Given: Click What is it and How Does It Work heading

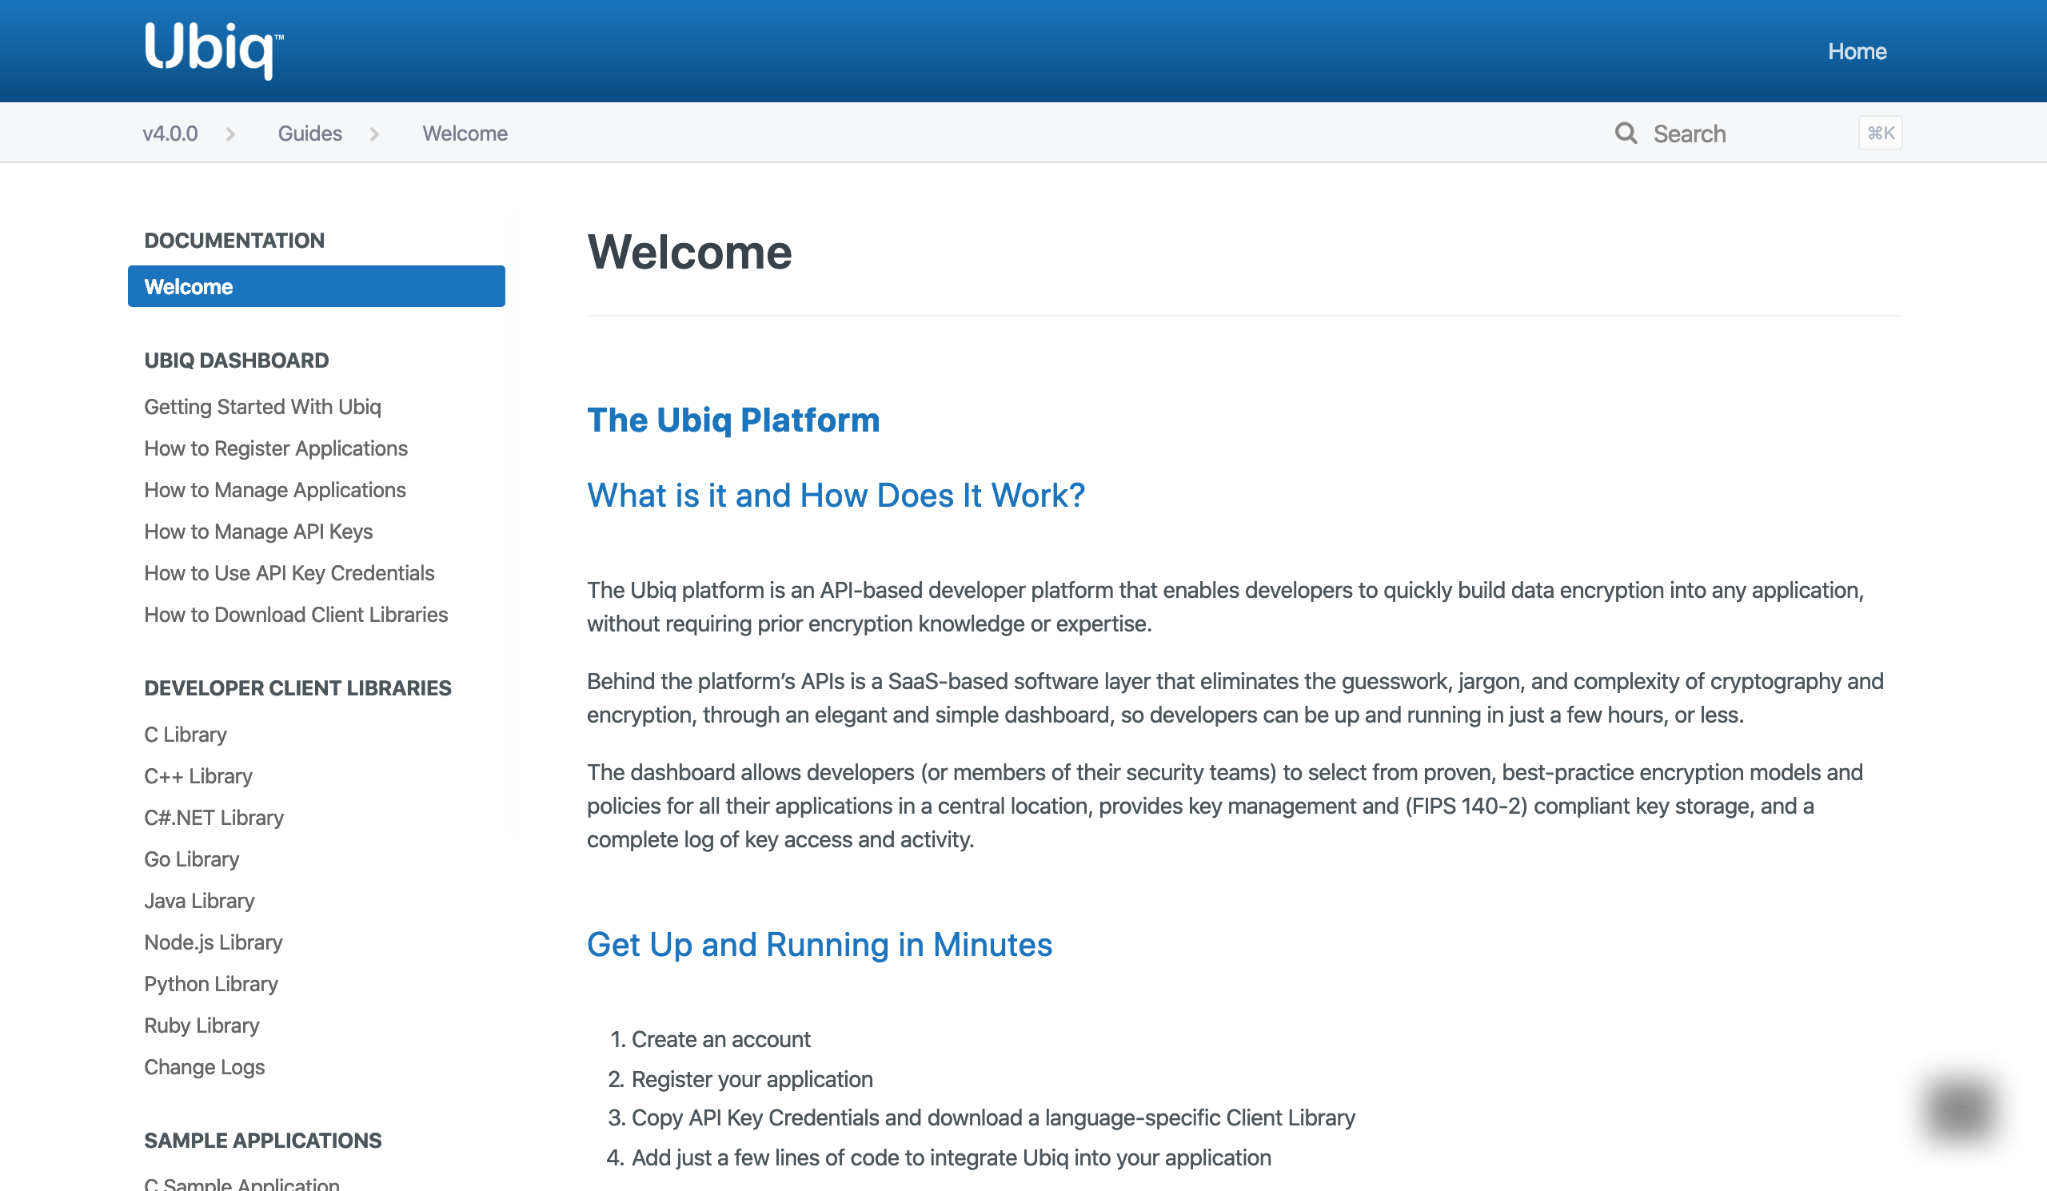Looking at the screenshot, I should pos(836,496).
